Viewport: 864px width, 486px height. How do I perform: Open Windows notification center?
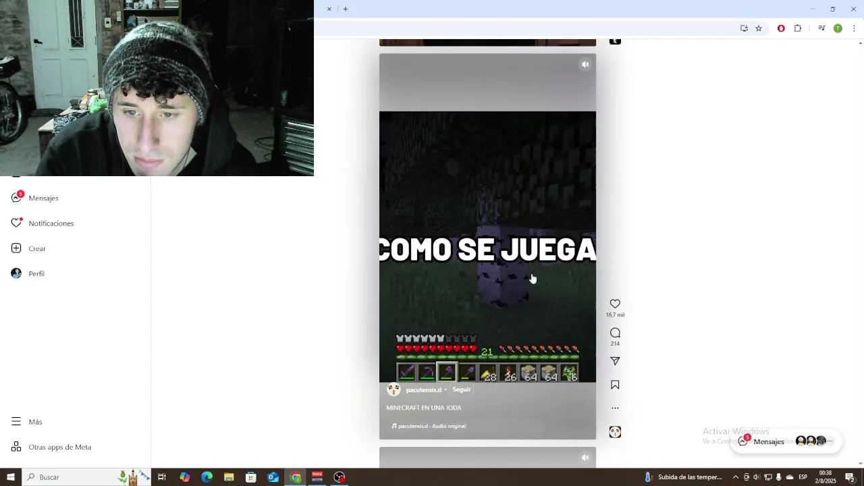pos(850,477)
